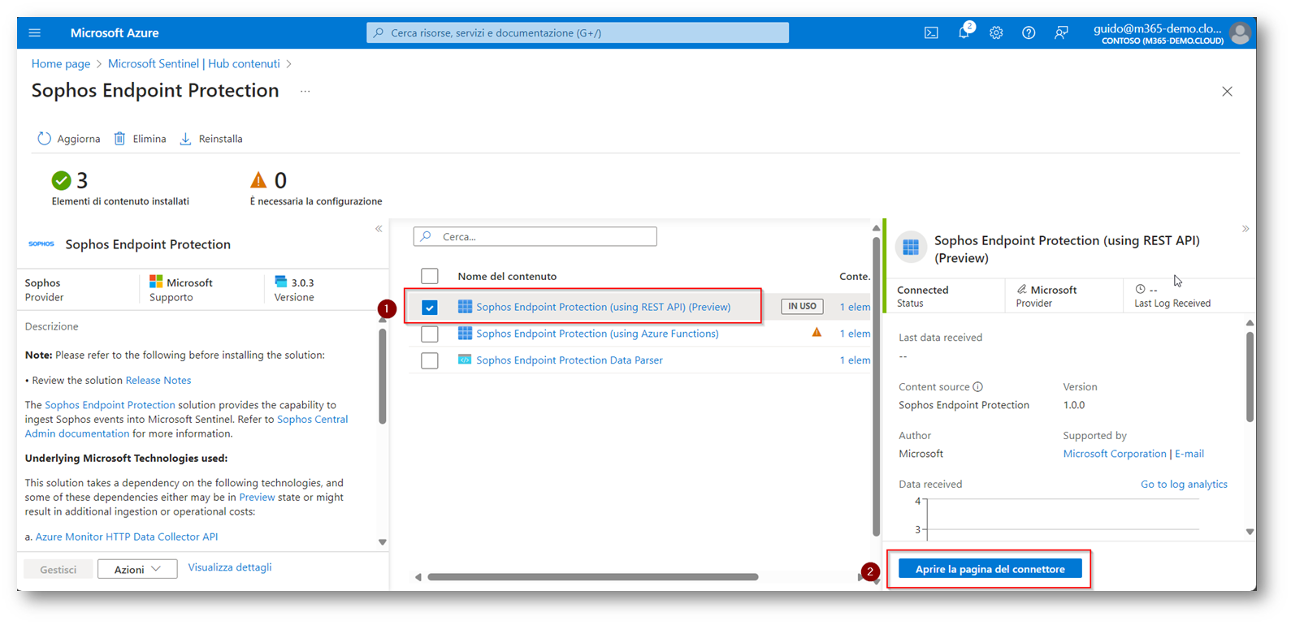1291x625 pixels.
Task: Open the notifications bell icon
Action: [964, 32]
